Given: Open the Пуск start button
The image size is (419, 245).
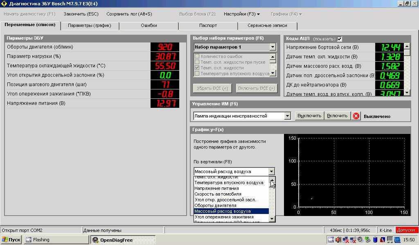Looking at the screenshot, I should point(11,240).
